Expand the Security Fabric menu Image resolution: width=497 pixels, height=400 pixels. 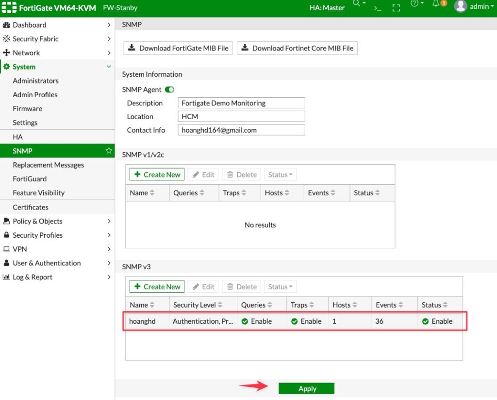coord(109,39)
